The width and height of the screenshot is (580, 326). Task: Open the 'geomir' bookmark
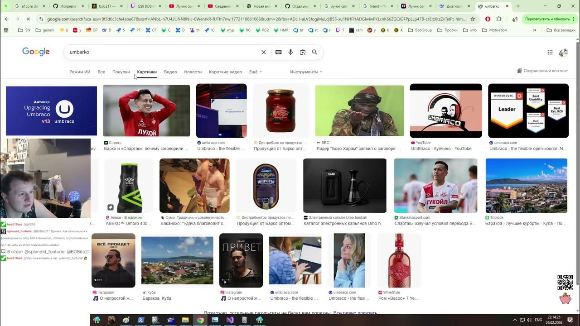coord(44,30)
